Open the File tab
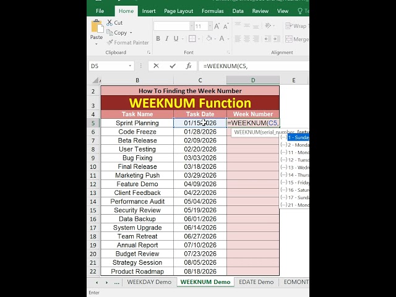Viewport: 396px width, 297px height. click(100, 11)
